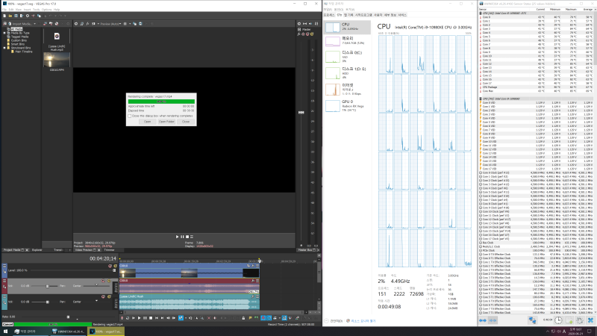Click the New Project icon in the toolbar
This screenshot has height=336, width=597.
coord(3,16)
